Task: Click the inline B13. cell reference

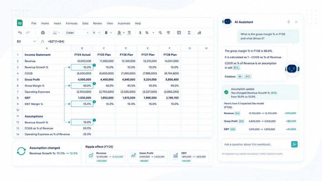Action: [236, 68]
